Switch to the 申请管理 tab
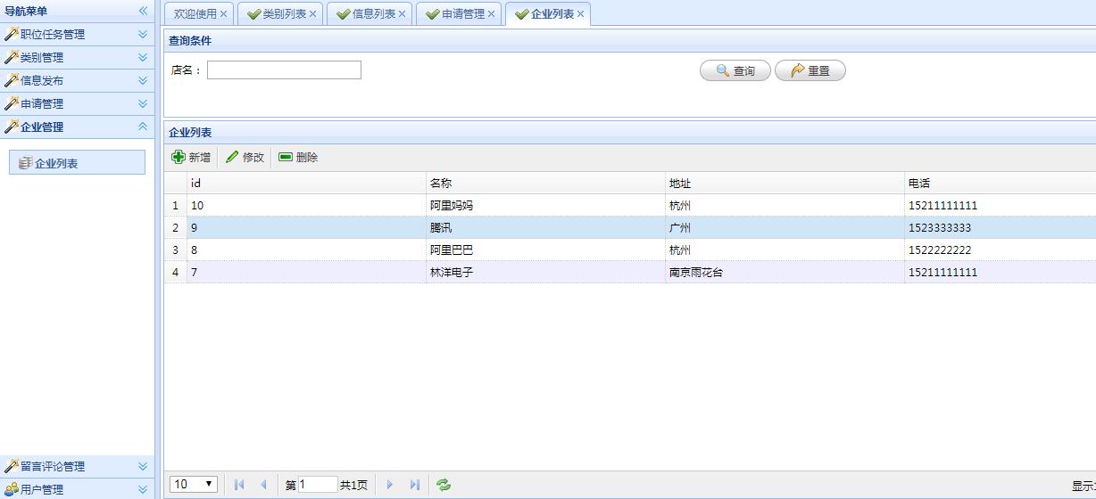 click(463, 13)
